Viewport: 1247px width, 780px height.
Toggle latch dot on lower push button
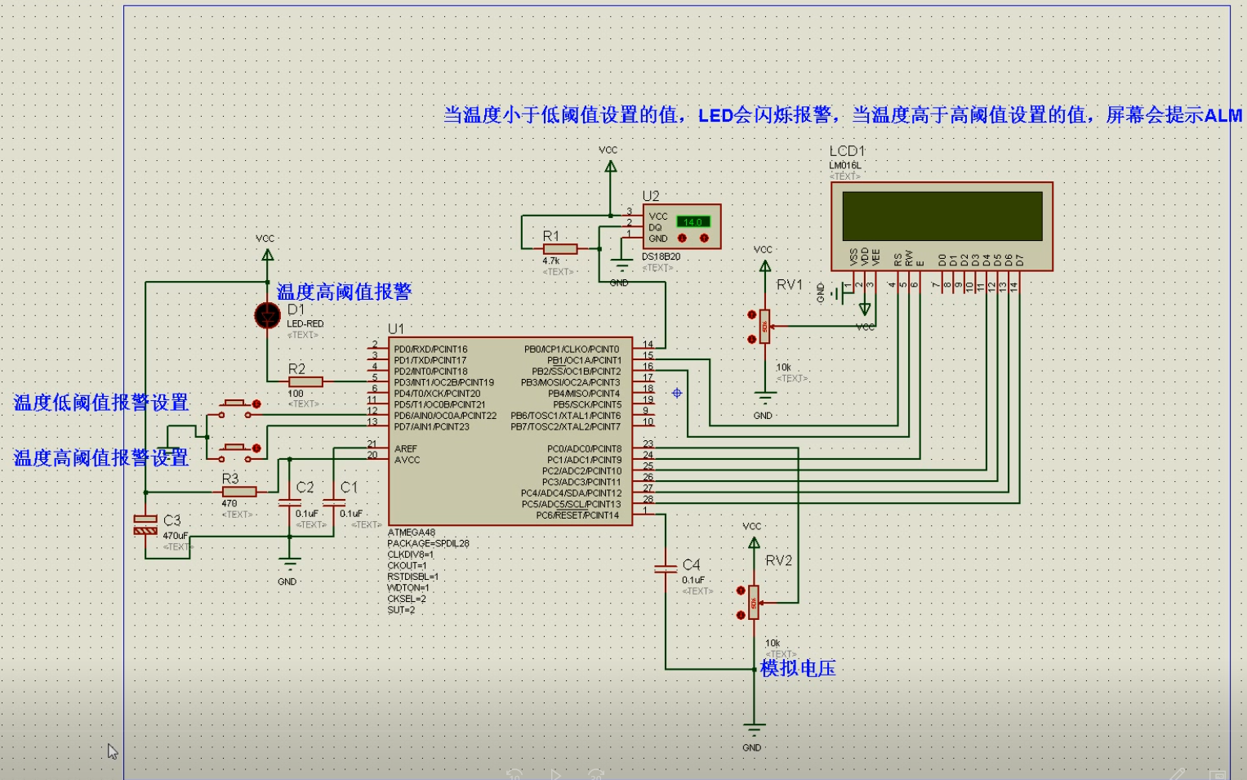[x=256, y=448]
